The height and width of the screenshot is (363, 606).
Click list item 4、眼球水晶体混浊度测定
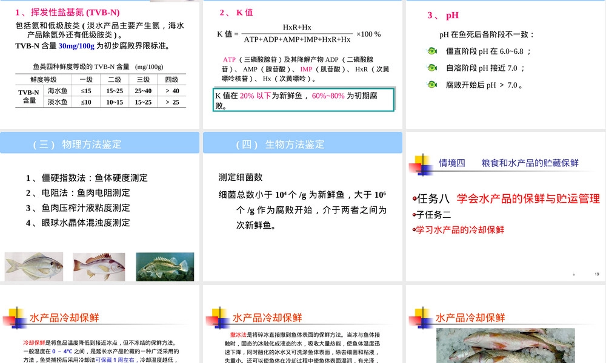[78, 223]
